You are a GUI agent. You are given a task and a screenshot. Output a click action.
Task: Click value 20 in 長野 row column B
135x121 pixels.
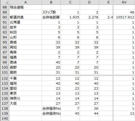[x=51, y=67]
